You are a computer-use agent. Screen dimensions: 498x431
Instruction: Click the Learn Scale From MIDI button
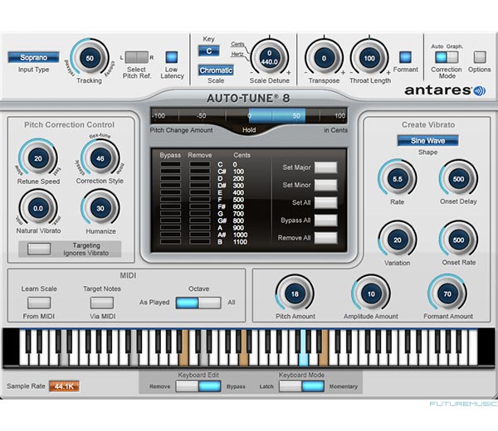(x=39, y=303)
